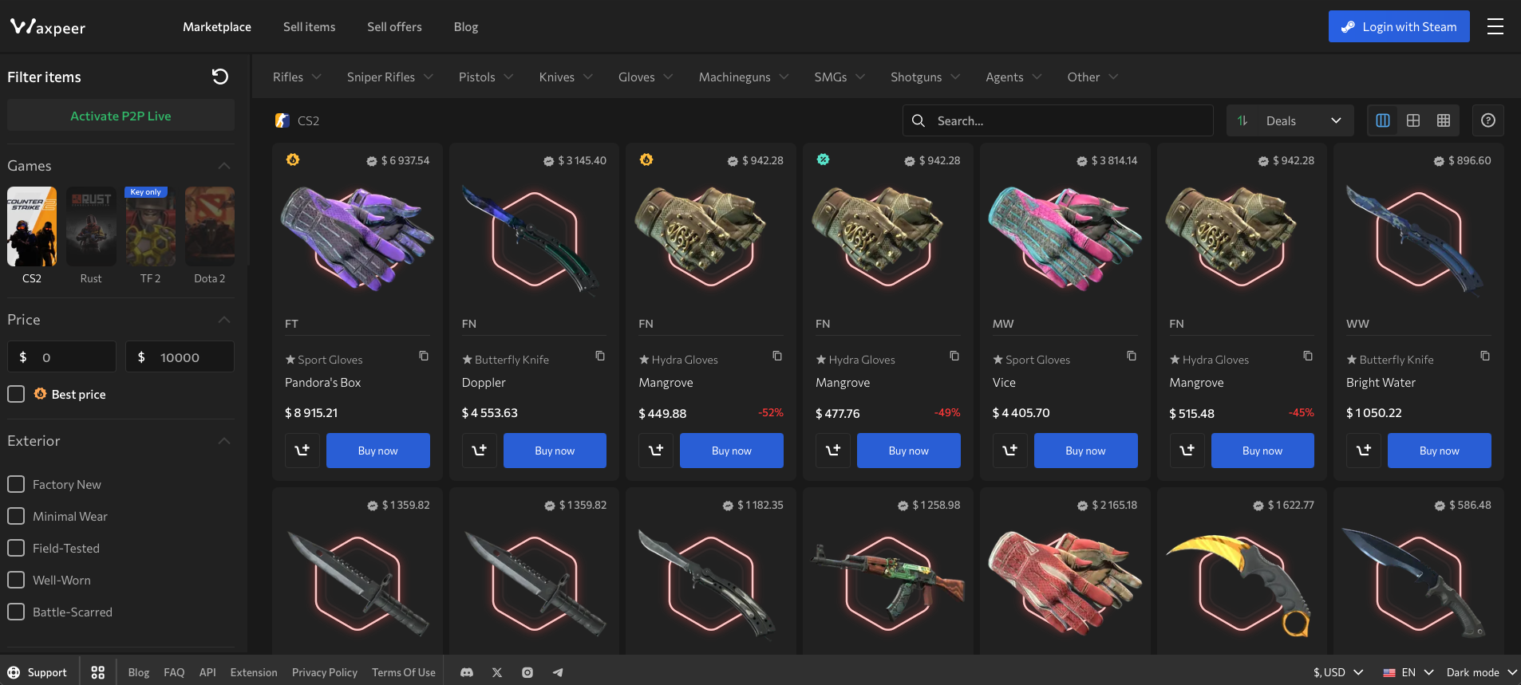Open the Deals sort dropdown
Screen dimensions: 1521x685
pyautogui.click(x=1290, y=120)
